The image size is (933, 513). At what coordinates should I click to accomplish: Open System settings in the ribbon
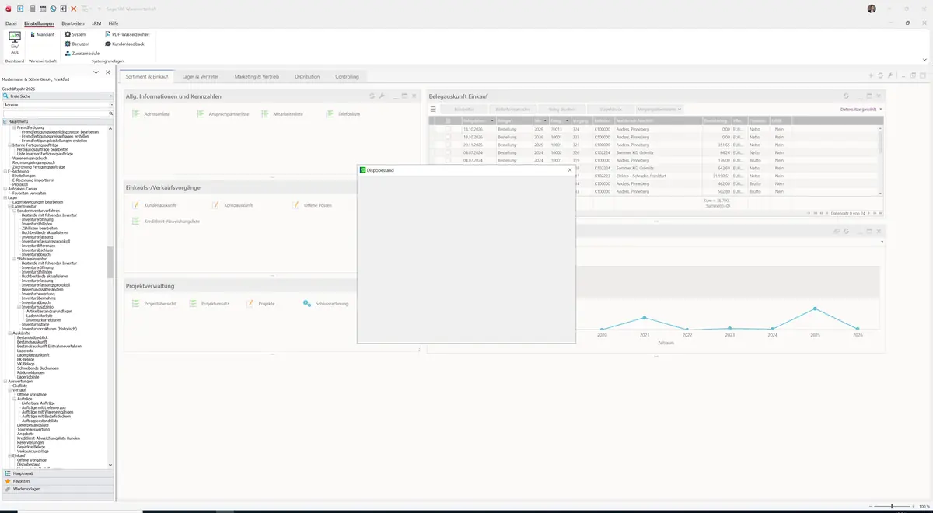coord(75,34)
